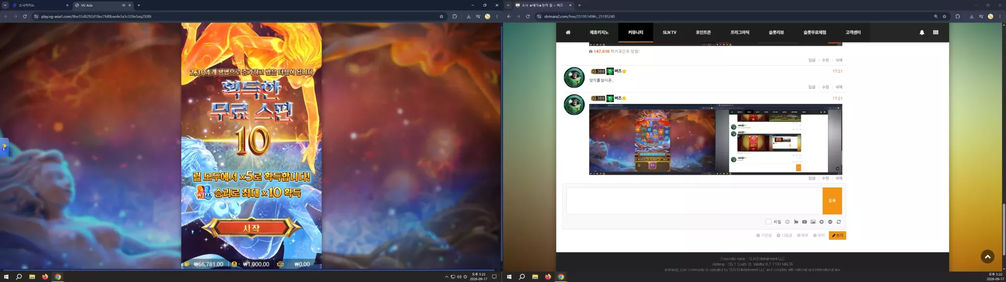1006x282 pixels.
Task: Tick the 비밀 secret comment checkbox
Action: pos(768,222)
